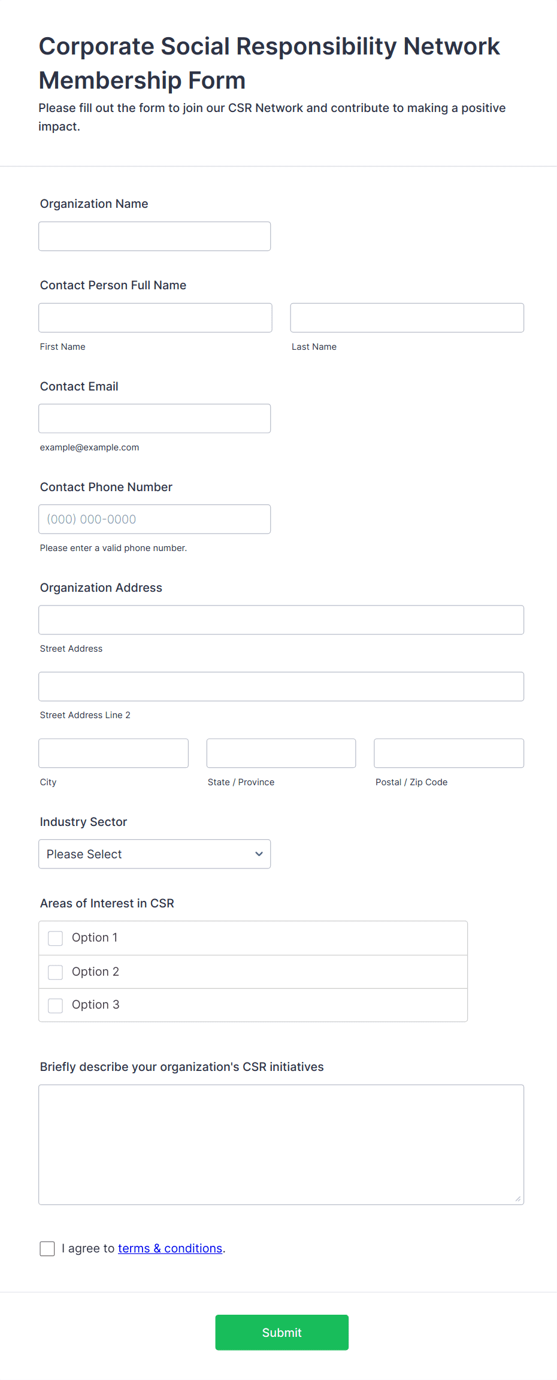Toggle the I agree to terms checkbox
This screenshot has width=557, height=1380.
(x=47, y=1248)
